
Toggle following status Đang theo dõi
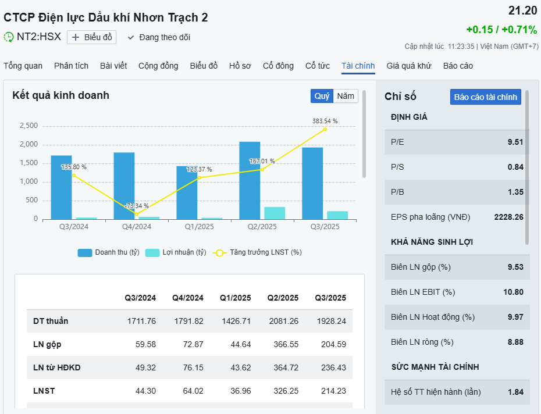[164, 37]
